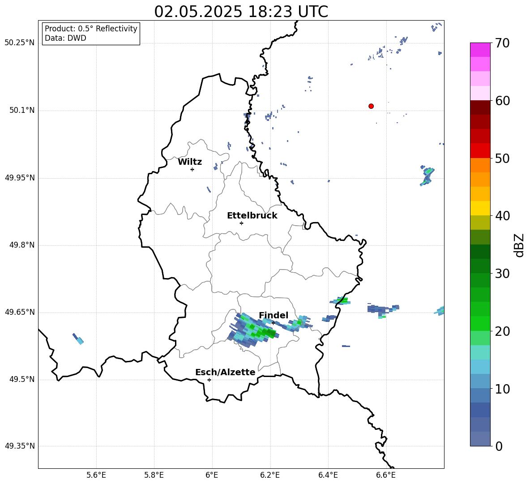Click the 60 tick on the colorbar
530x484 pixels.
[x=502, y=101]
